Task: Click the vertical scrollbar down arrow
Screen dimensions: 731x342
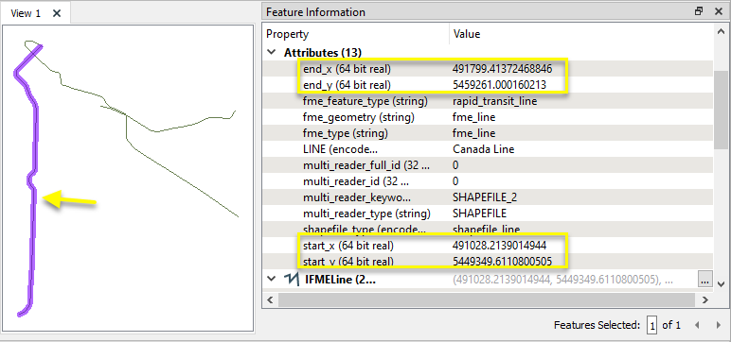Action: point(721,283)
